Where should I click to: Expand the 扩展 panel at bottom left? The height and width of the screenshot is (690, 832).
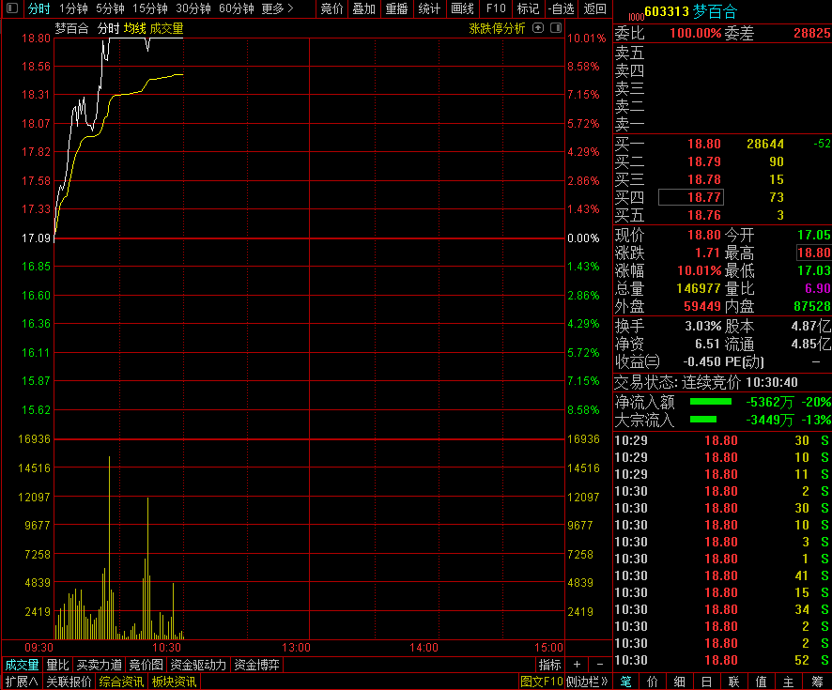(21, 682)
